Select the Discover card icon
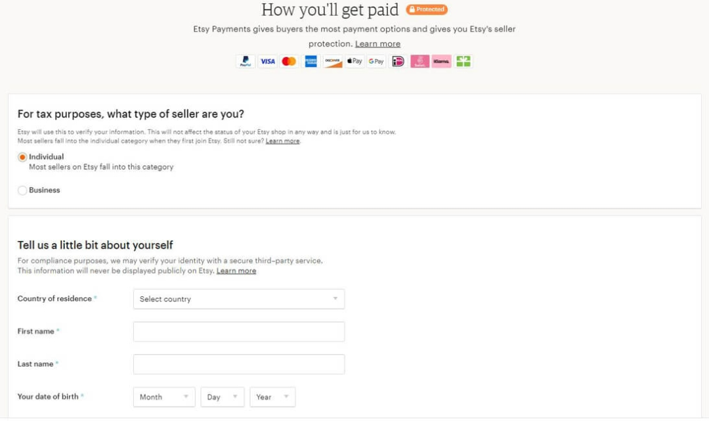The width and height of the screenshot is (709, 421). pyautogui.click(x=332, y=61)
